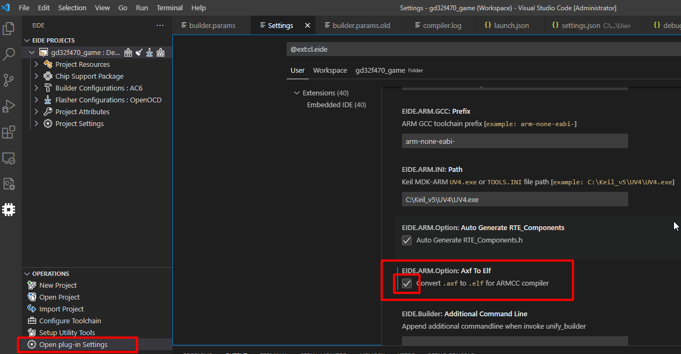Open the File menu

24,8
